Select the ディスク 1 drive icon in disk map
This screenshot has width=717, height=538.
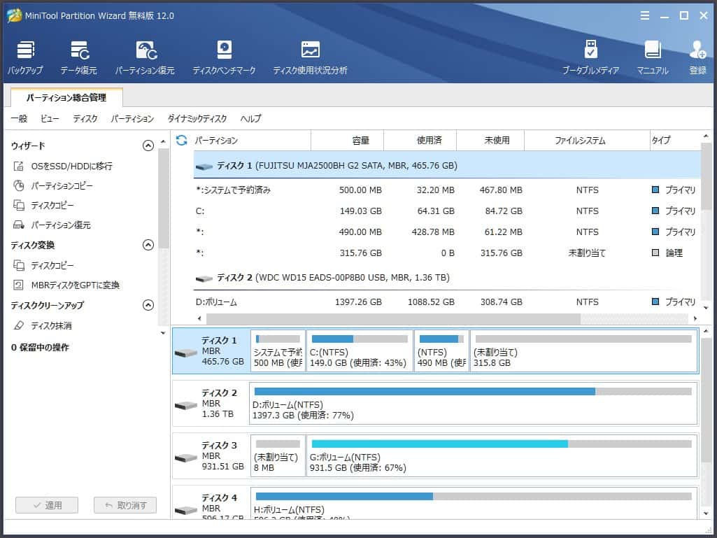tap(186, 353)
